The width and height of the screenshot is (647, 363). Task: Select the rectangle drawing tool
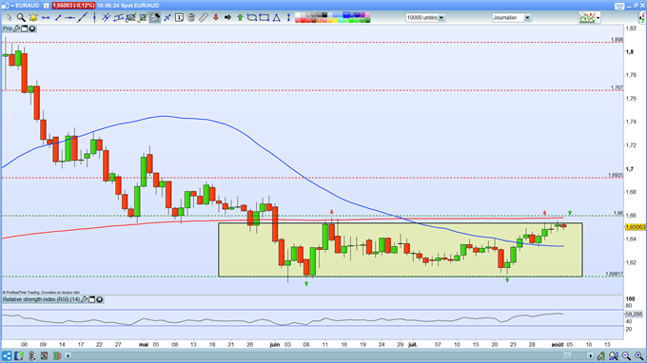(265, 18)
